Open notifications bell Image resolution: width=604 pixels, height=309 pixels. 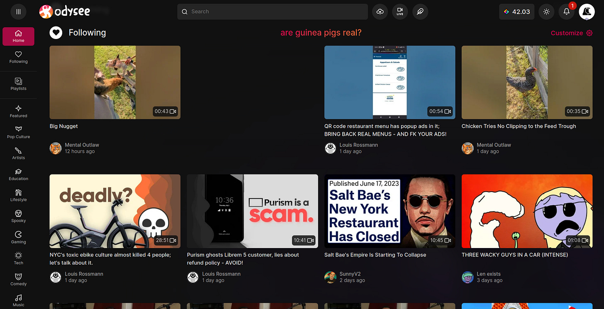(x=566, y=12)
